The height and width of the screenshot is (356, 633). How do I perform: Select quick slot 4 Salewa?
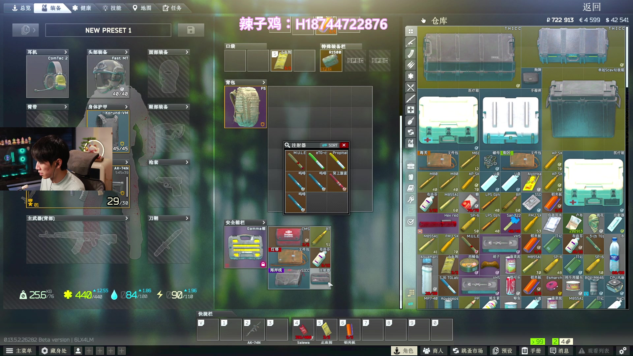click(x=303, y=330)
